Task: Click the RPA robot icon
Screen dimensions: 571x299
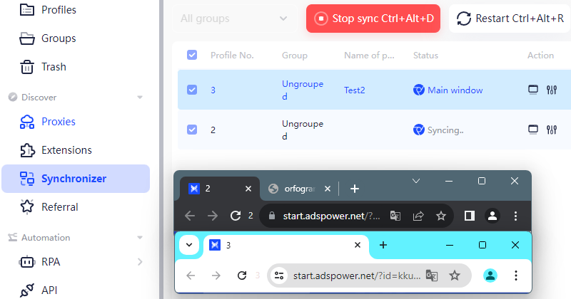Action: [27, 262]
